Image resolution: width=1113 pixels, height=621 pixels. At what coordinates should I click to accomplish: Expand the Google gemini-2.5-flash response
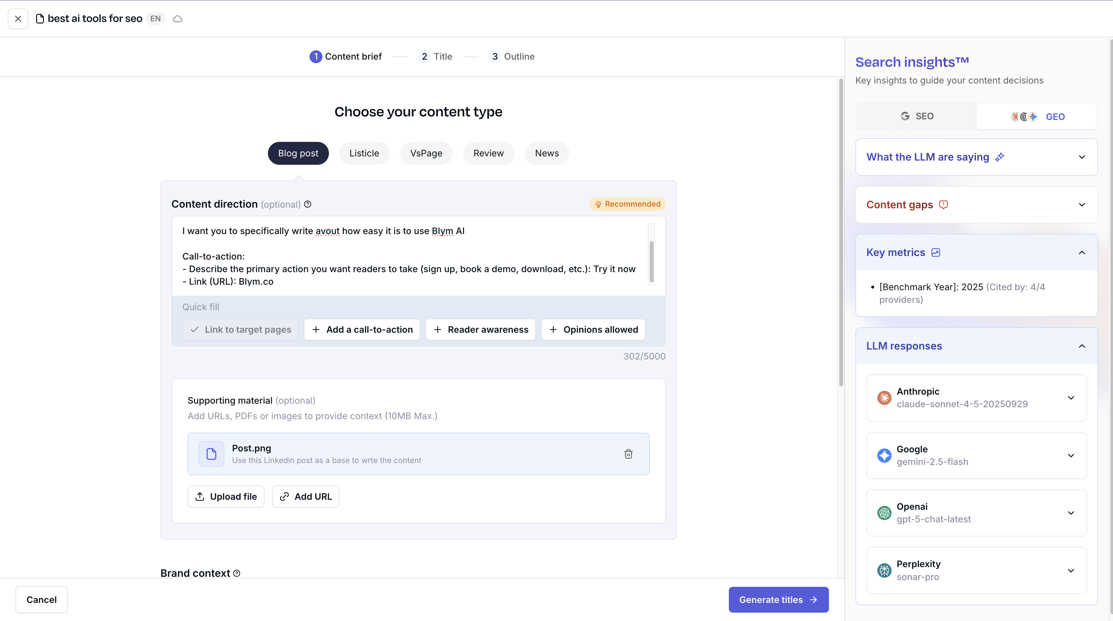pos(1071,455)
